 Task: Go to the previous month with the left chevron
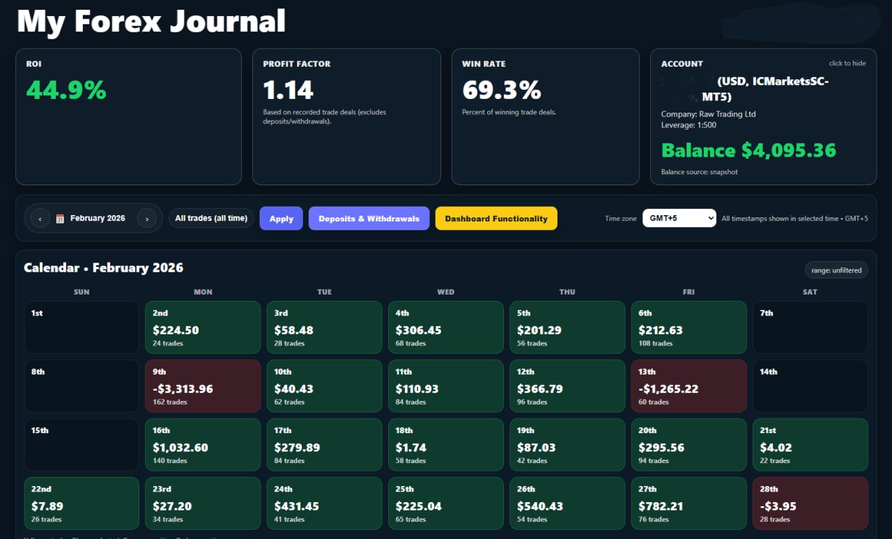click(40, 217)
